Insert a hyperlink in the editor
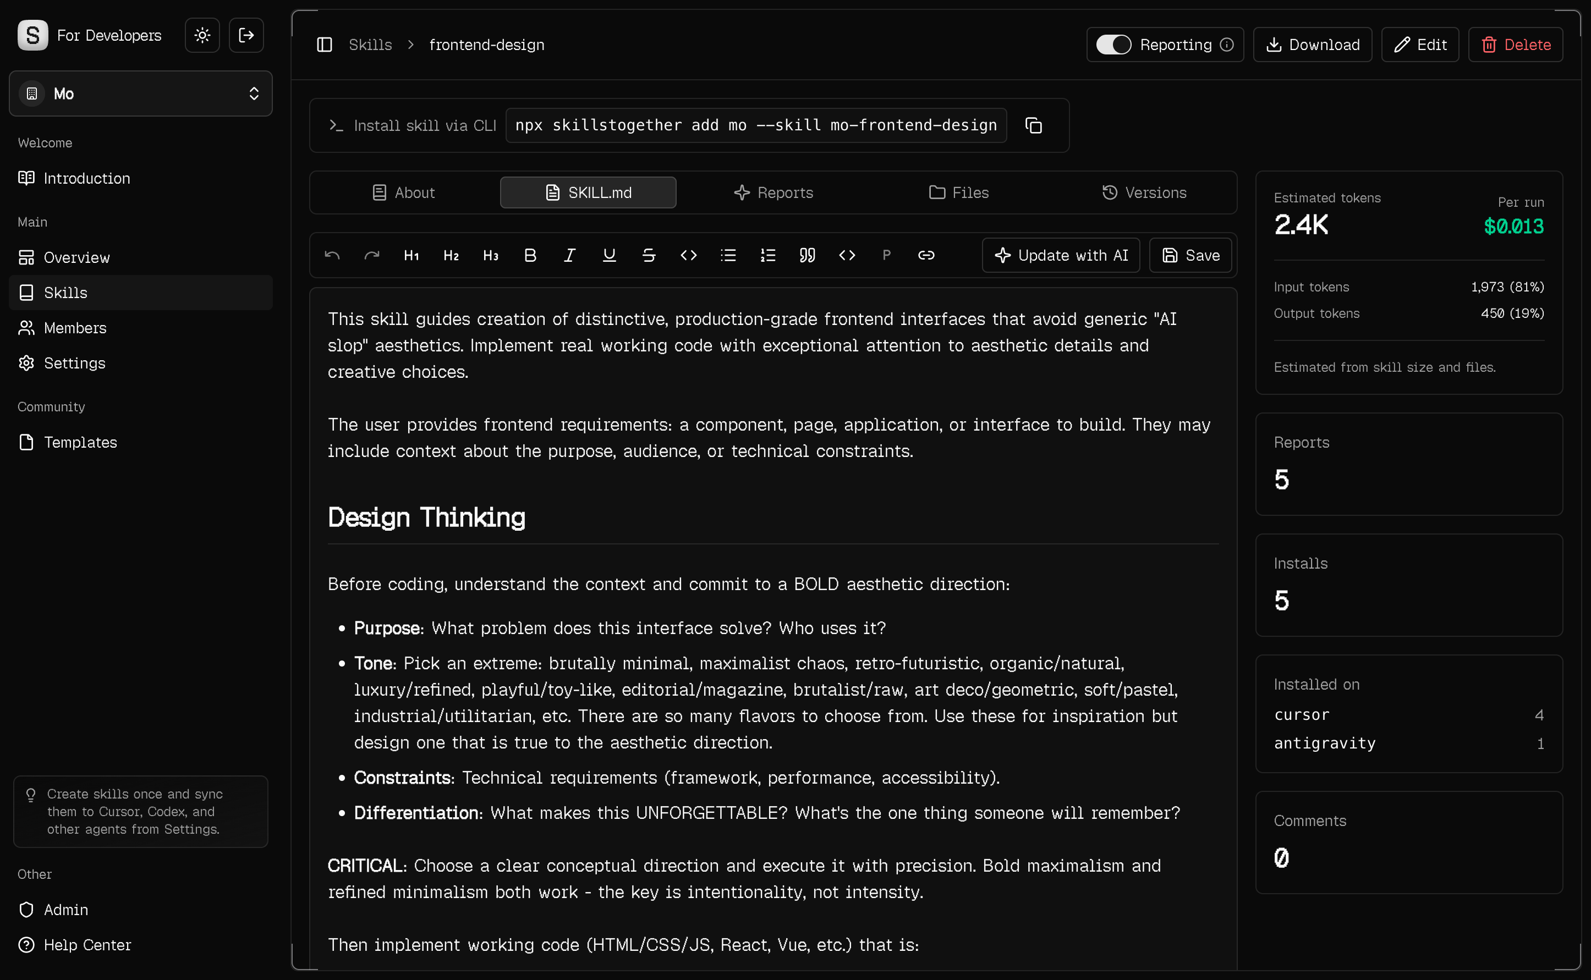The width and height of the screenshot is (1591, 980). 926,255
